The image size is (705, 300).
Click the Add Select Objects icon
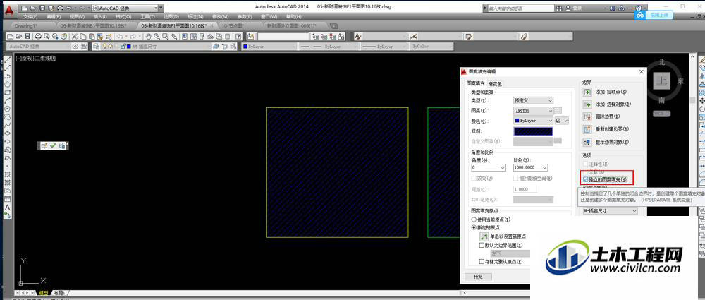click(587, 104)
